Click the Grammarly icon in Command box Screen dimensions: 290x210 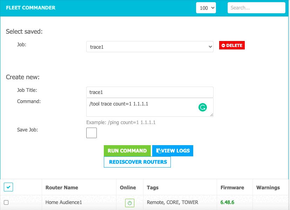coord(203,107)
